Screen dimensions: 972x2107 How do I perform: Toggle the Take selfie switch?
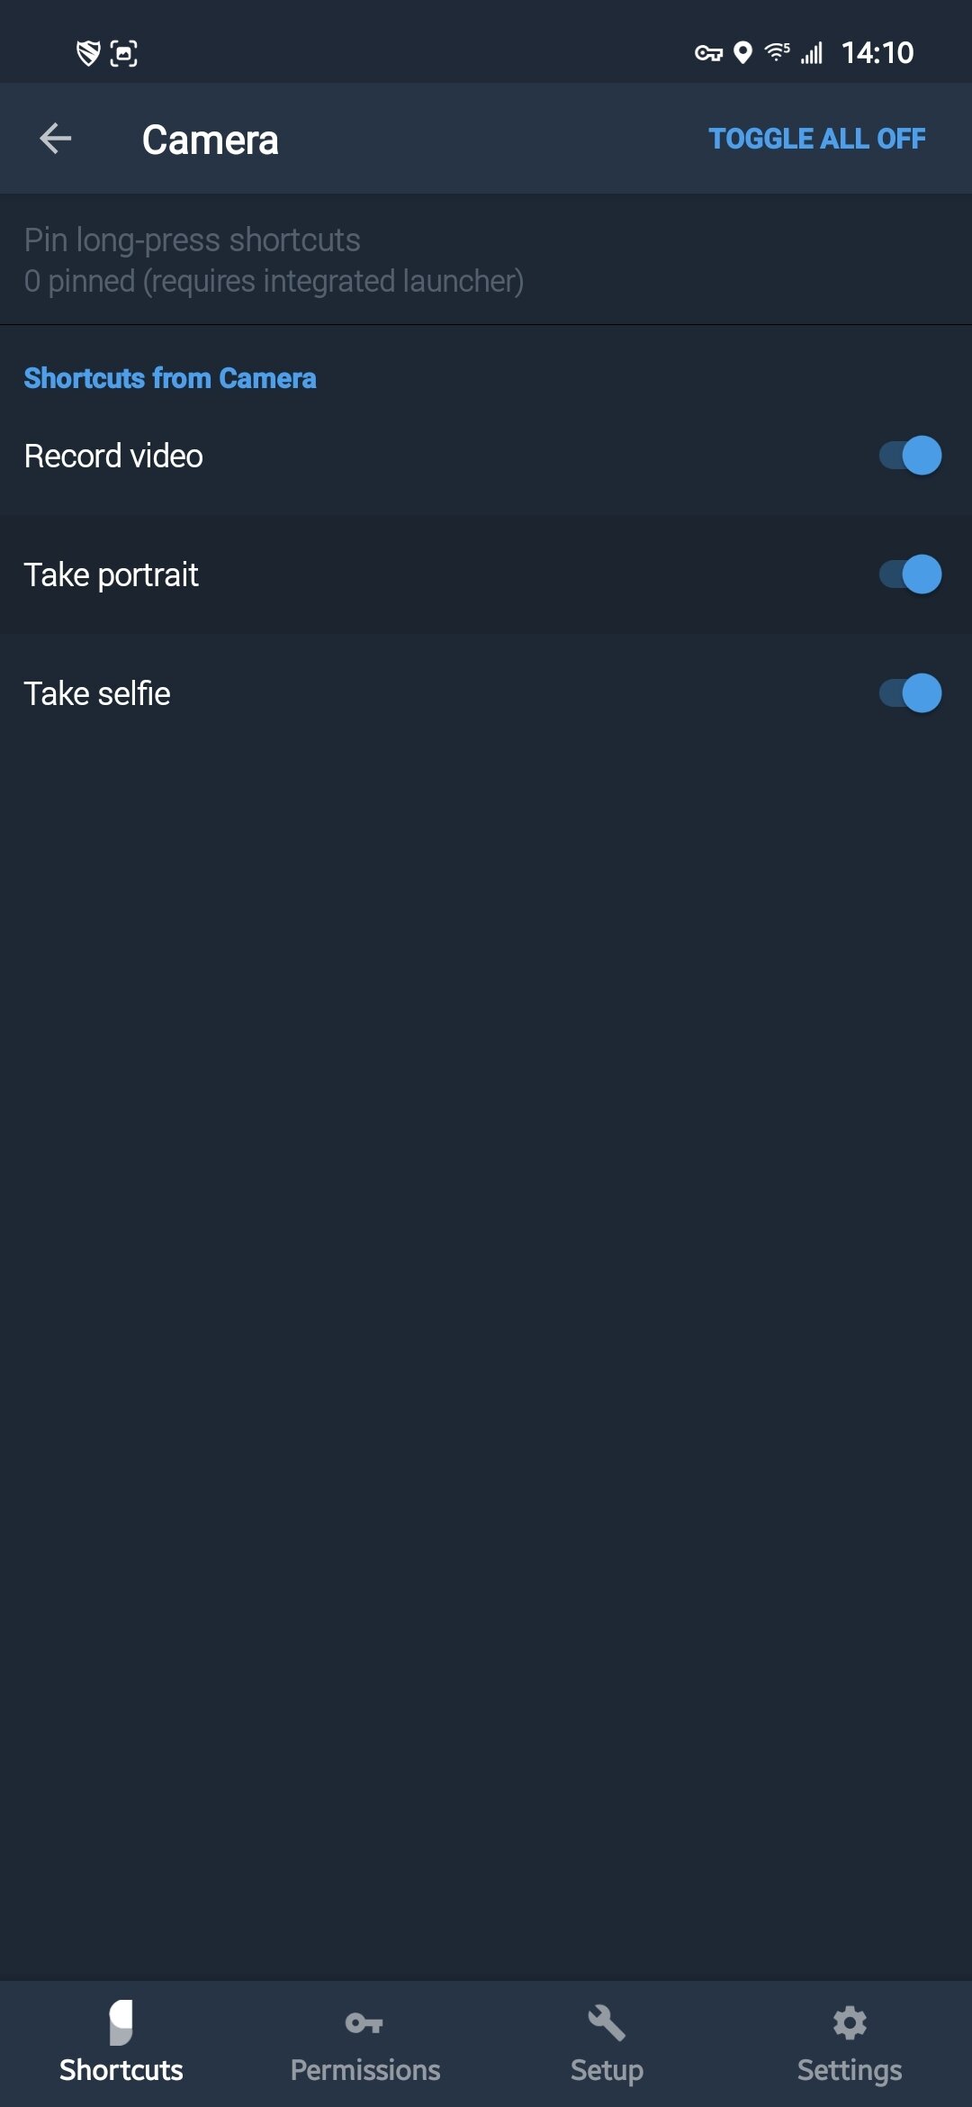(x=910, y=693)
